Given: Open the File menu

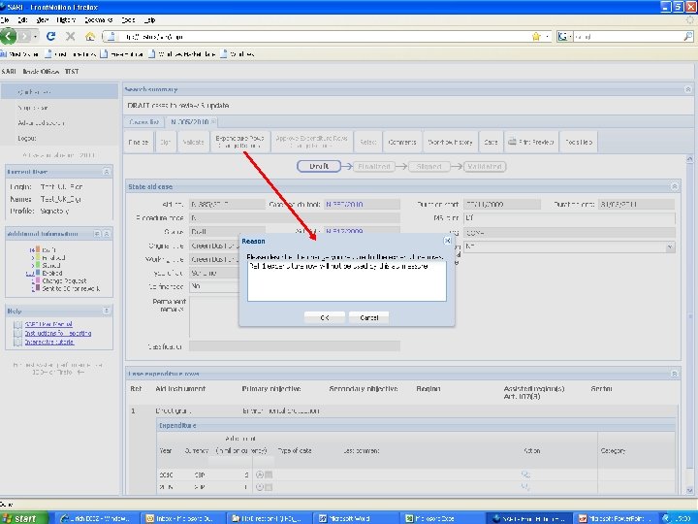Looking at the screenshot, I should point(5,20).
